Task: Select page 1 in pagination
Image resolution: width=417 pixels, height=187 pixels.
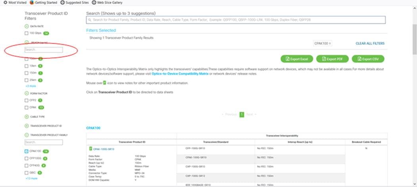Action: point(242,115)
